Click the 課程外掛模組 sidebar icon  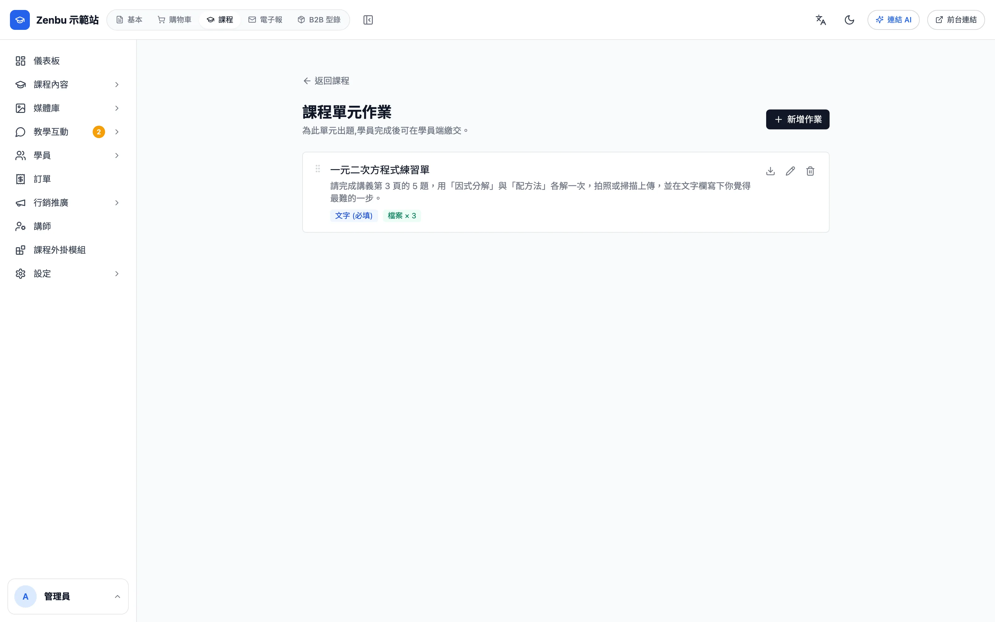(21, 250)
